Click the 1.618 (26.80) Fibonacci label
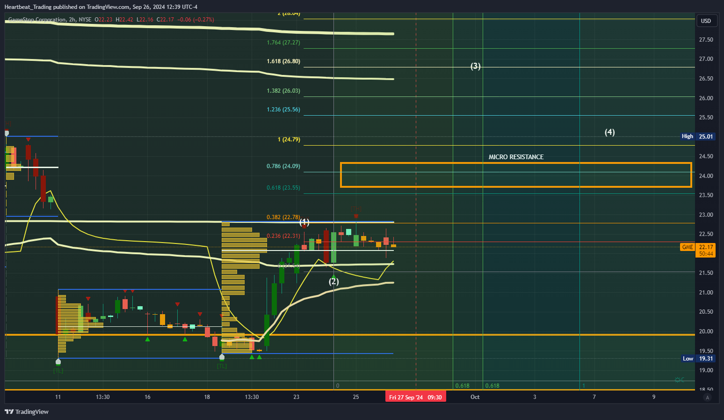The height and width of the screenshot is (420, 724). (x=283, y=61)
